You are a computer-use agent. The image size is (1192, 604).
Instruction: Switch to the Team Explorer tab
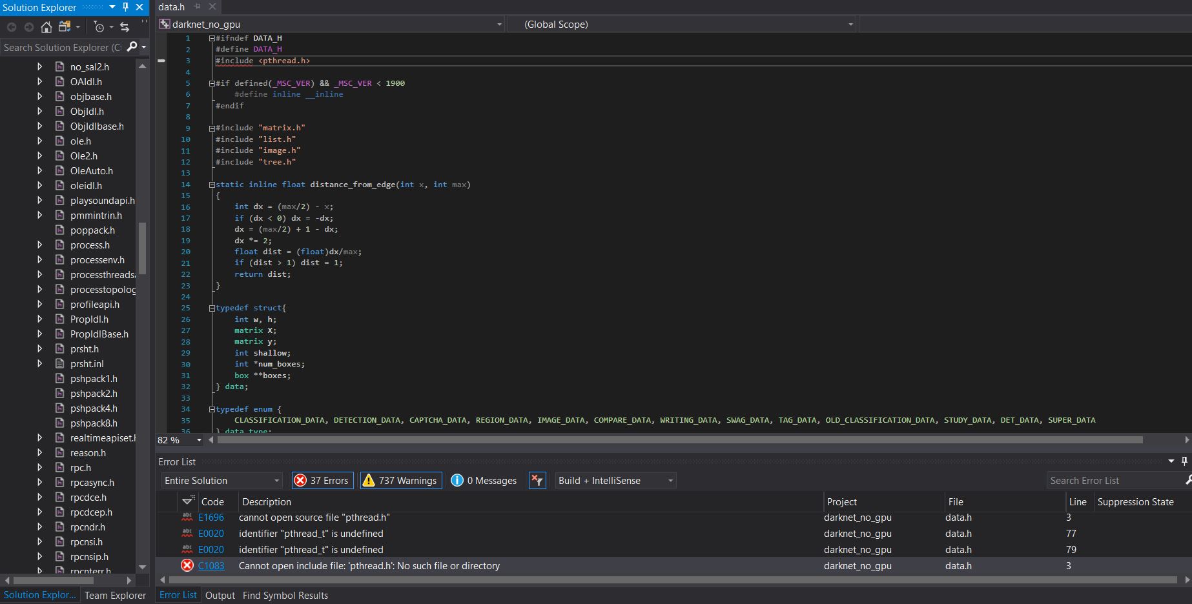tap(115, 596)
